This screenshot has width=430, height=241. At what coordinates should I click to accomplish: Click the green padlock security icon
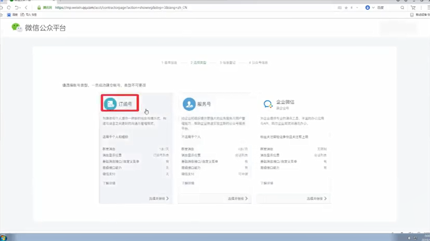[x=39, y=8]
